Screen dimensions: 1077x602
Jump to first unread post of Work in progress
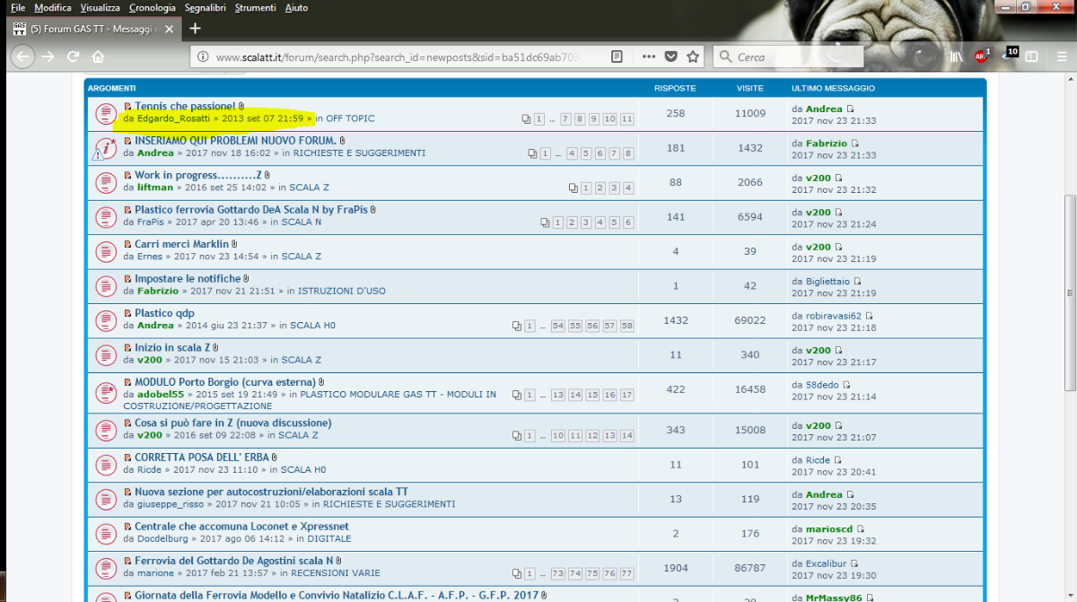point(127,175)
